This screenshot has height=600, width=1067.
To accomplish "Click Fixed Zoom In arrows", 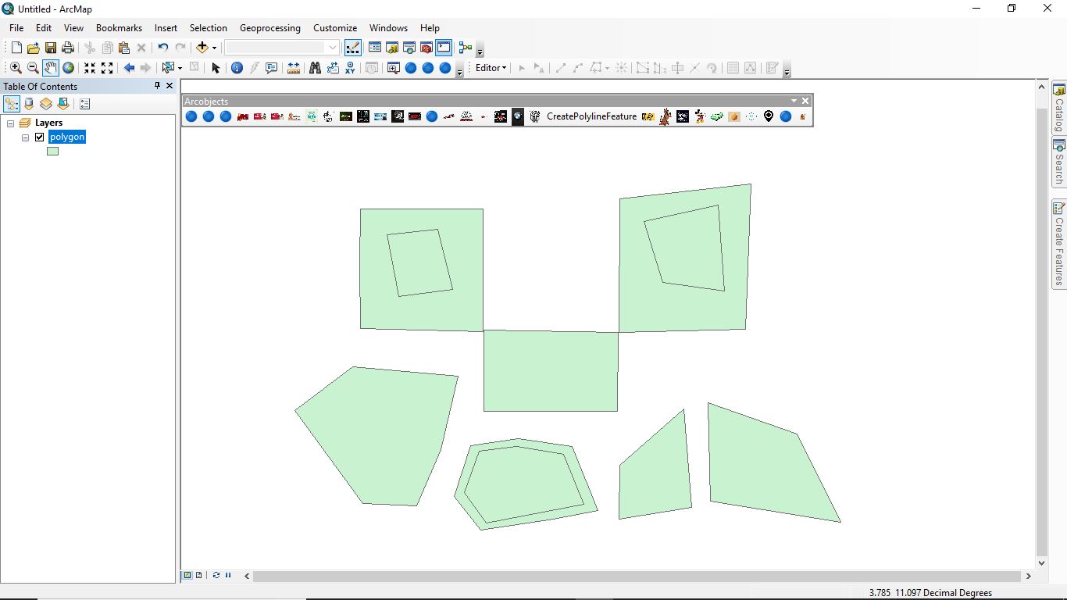I will [90, 68].
